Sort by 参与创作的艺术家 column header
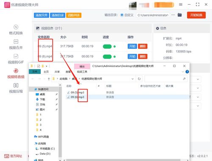The width and height of the screenshot is (212, 161). (x=151, y=86)
